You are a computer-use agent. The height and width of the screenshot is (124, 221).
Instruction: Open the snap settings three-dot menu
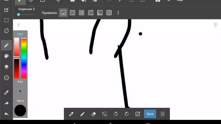pos(118,13)
